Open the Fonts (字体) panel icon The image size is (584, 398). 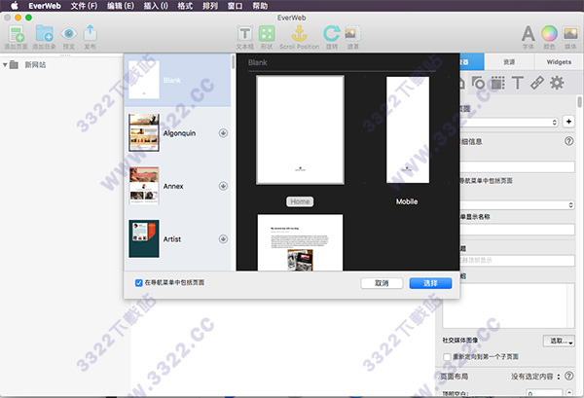[529, 33]
